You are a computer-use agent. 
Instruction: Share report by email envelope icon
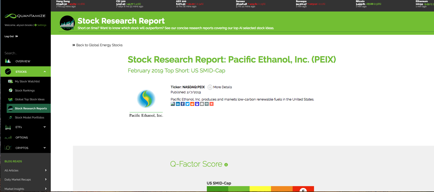pos(202,104)
